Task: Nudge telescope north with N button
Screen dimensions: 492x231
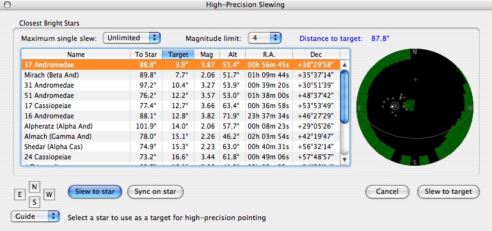Action: [x=35, y=187]
